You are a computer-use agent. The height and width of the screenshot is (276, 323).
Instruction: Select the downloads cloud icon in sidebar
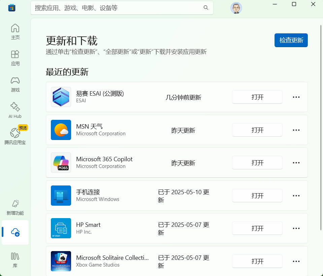point(15,232)
